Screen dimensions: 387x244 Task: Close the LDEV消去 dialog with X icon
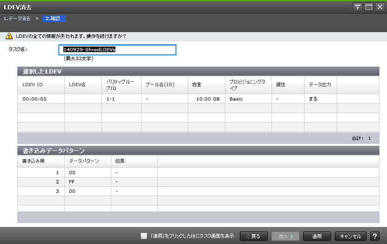coord(380,7)
